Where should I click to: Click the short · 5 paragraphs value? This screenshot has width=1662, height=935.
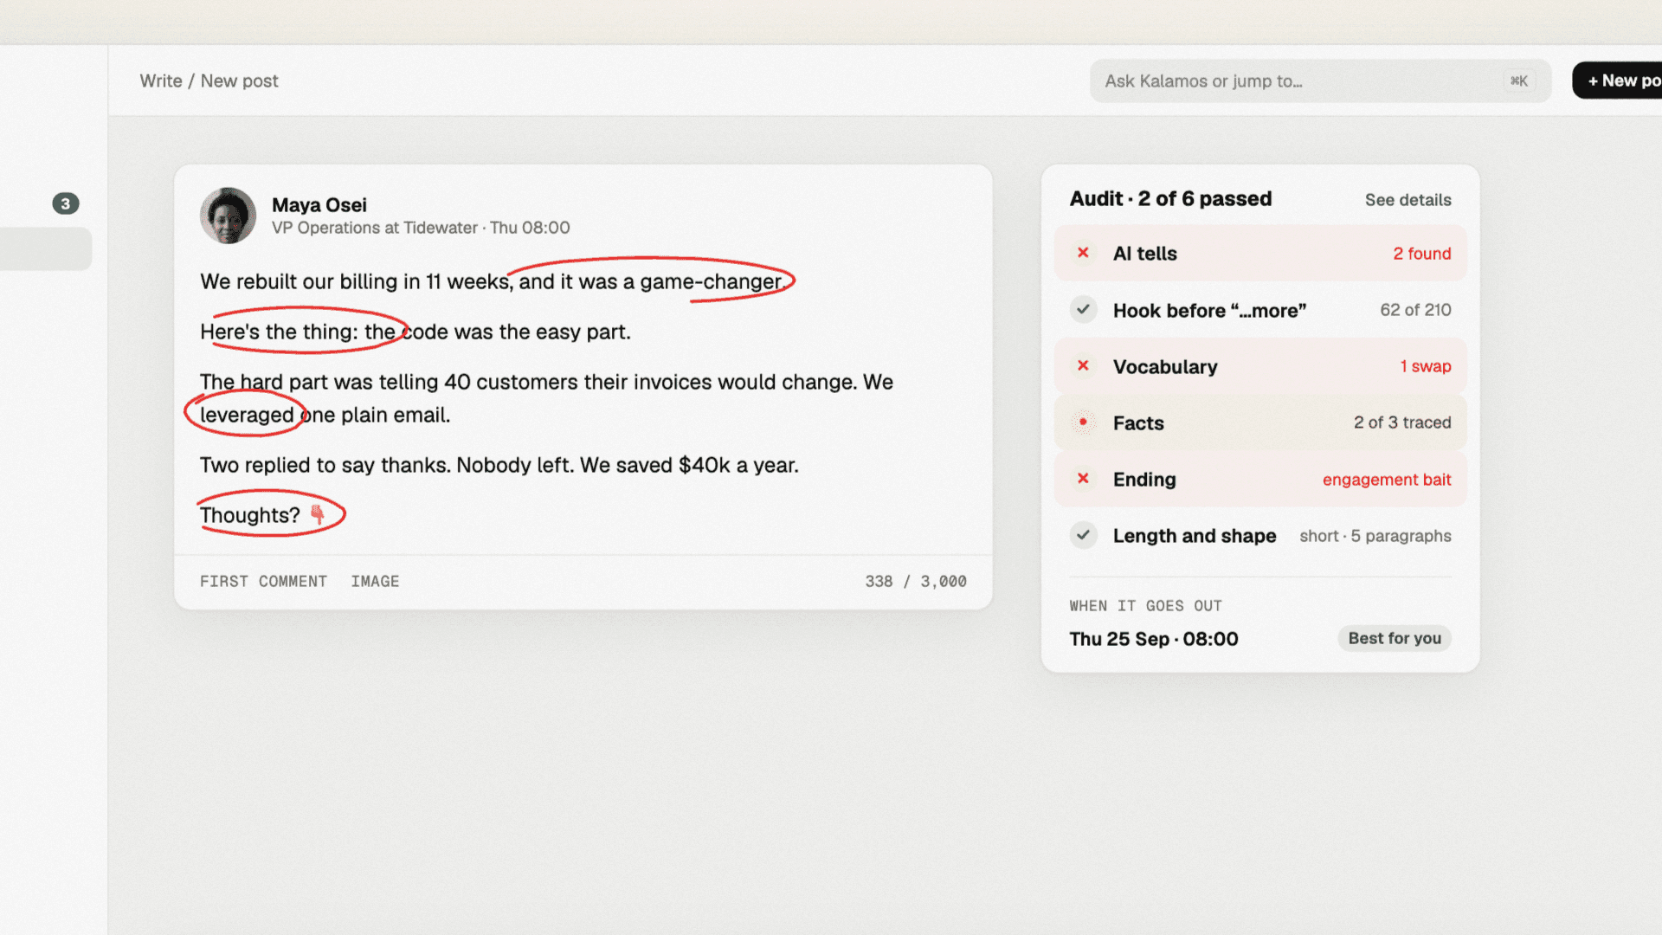click(1375, 536)
